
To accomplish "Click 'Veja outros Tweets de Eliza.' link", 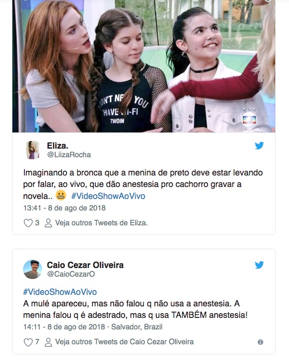I will point(101,223).
